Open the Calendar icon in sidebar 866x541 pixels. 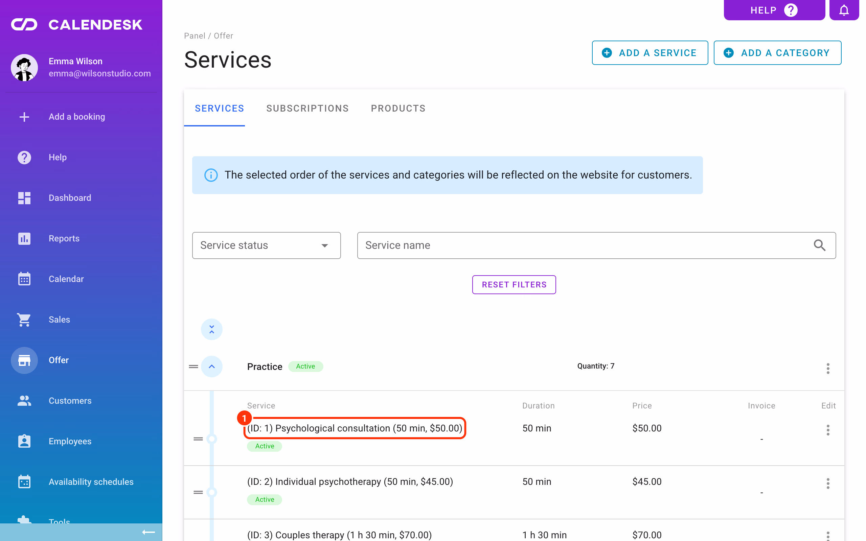point(24,279)
